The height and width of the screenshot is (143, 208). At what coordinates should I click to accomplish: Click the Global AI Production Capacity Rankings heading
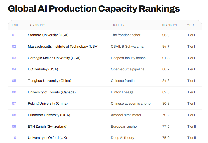pos(94,9)
